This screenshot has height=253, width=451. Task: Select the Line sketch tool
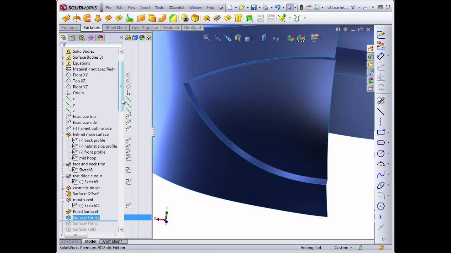381,111
